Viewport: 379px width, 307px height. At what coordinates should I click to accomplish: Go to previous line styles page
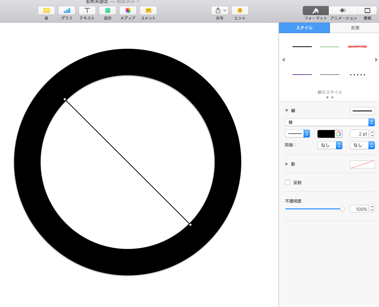(x=283, y=60)
